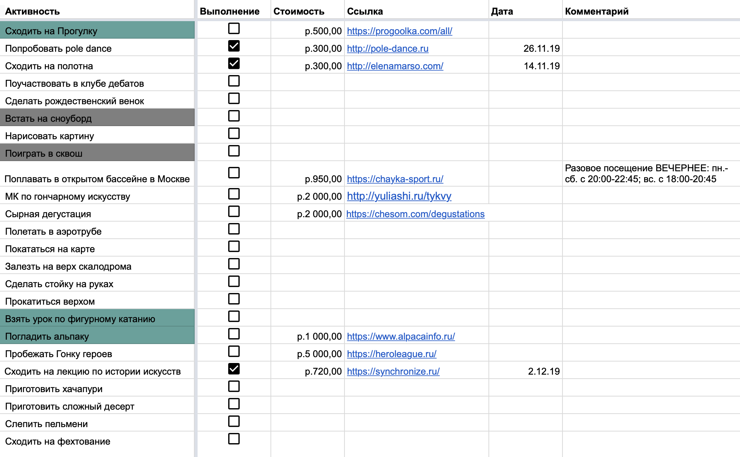Select the Слепить пельмени activity cell
The image size is (740, 457).
pyautogui.click(x=97, y=423)
